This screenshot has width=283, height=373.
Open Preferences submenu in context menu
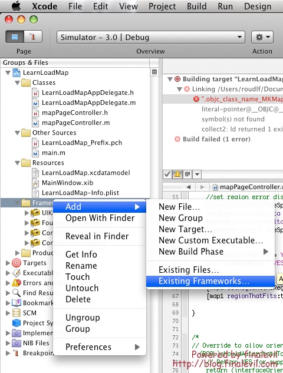[100, 347]
